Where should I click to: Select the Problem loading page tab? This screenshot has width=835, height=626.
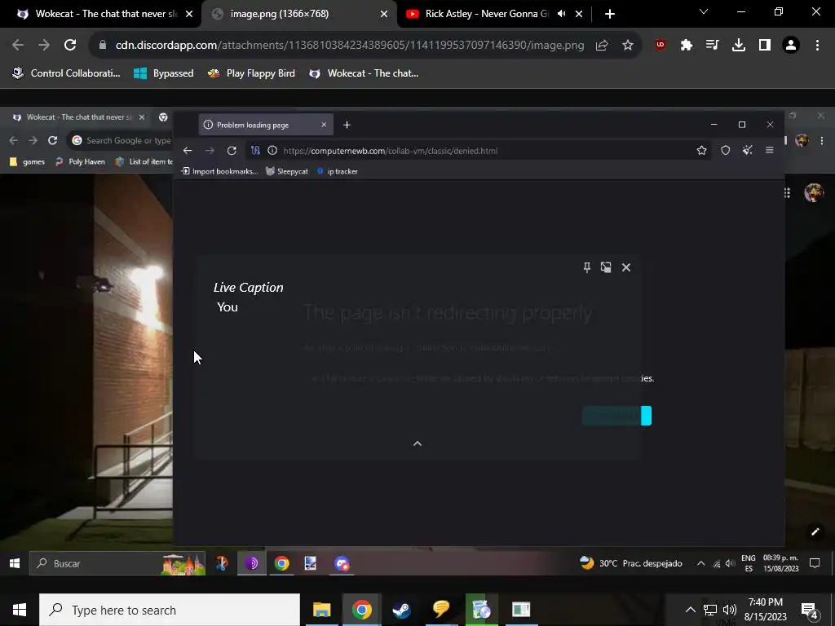[266, 125]
